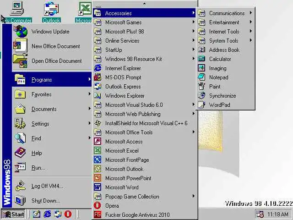Open Imaging program icon
This screenshot has height=220, width=293.
(201, 68)
